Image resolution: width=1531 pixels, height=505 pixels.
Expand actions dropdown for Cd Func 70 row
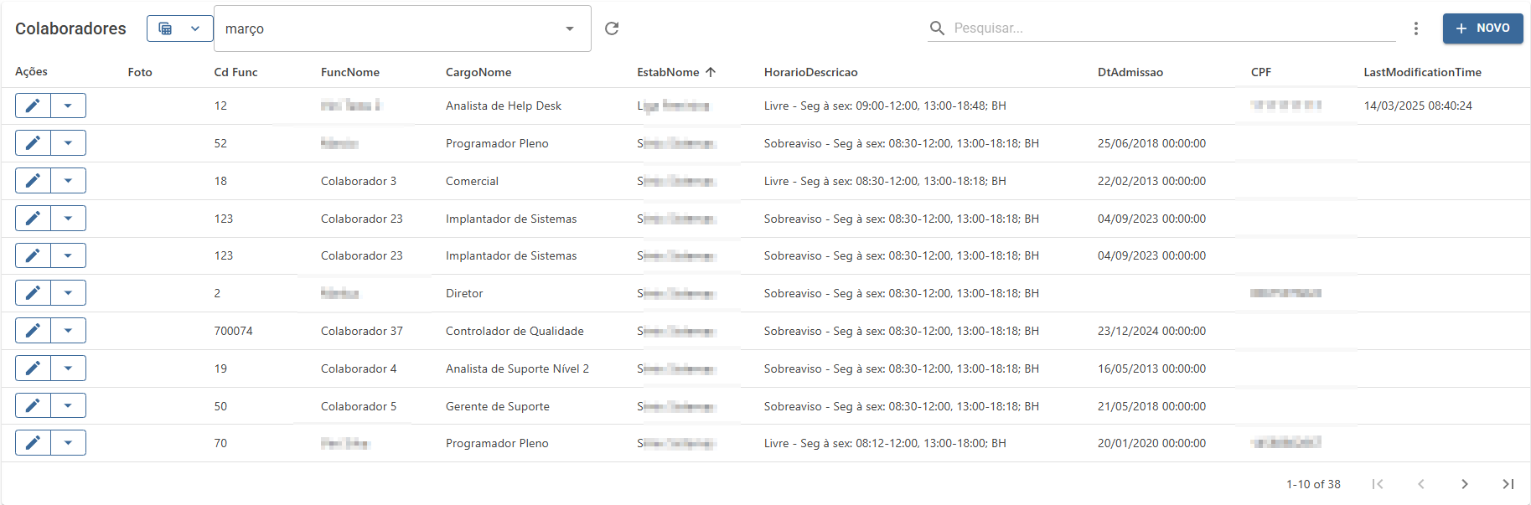click(69, 443)
